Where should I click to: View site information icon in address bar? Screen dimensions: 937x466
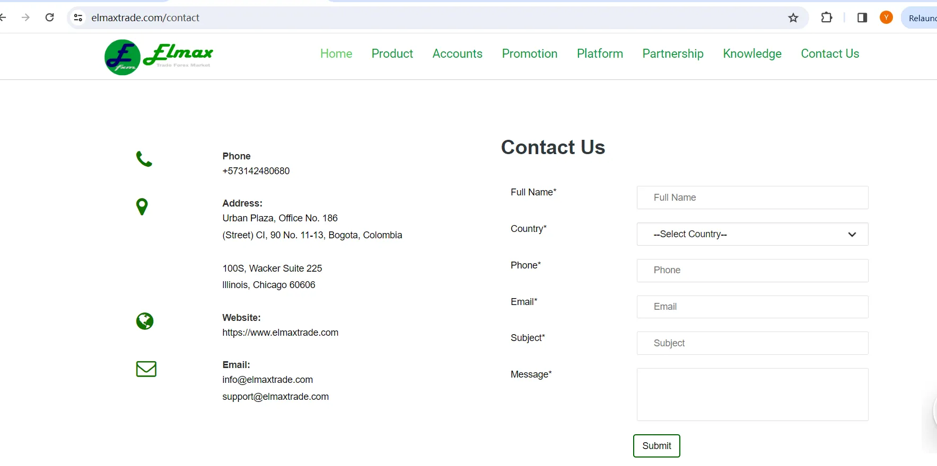tap(78, 17)
